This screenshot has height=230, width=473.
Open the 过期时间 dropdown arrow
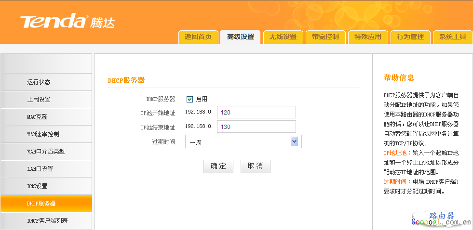coord(295,141)
